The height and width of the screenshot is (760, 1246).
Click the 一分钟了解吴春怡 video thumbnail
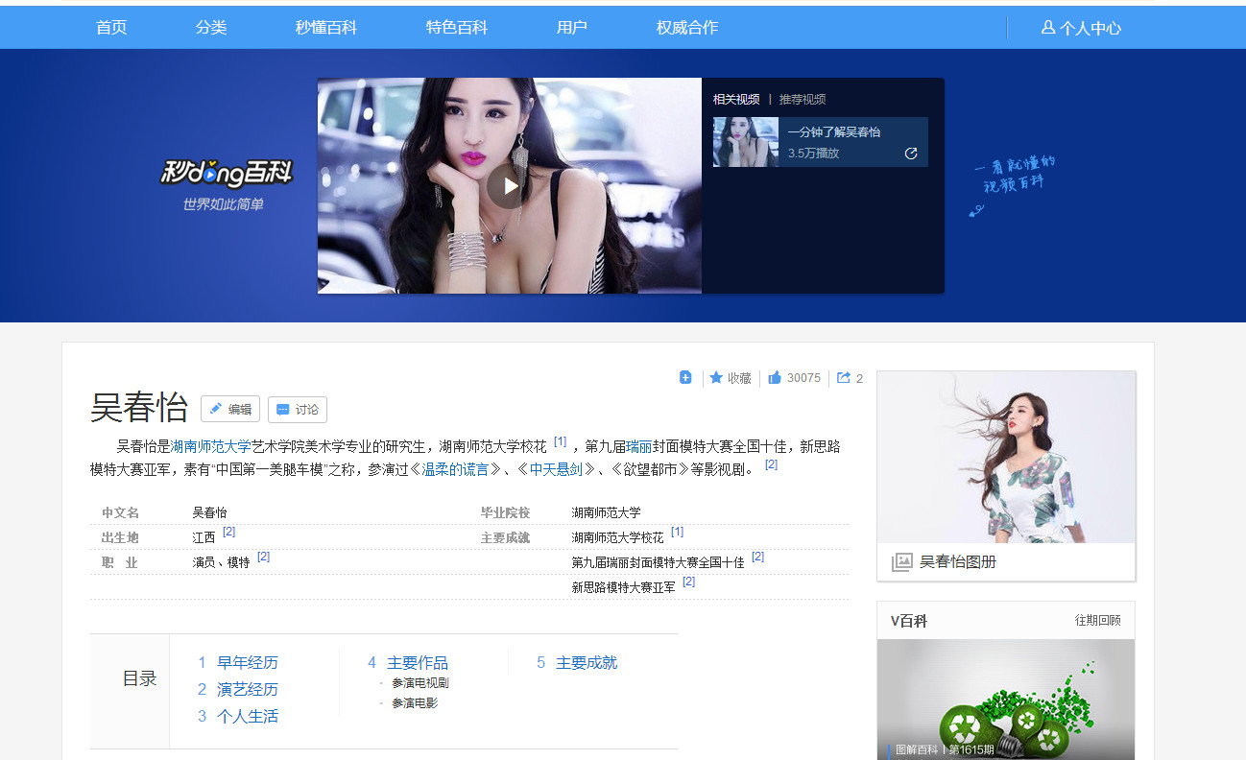coord(746,140)
